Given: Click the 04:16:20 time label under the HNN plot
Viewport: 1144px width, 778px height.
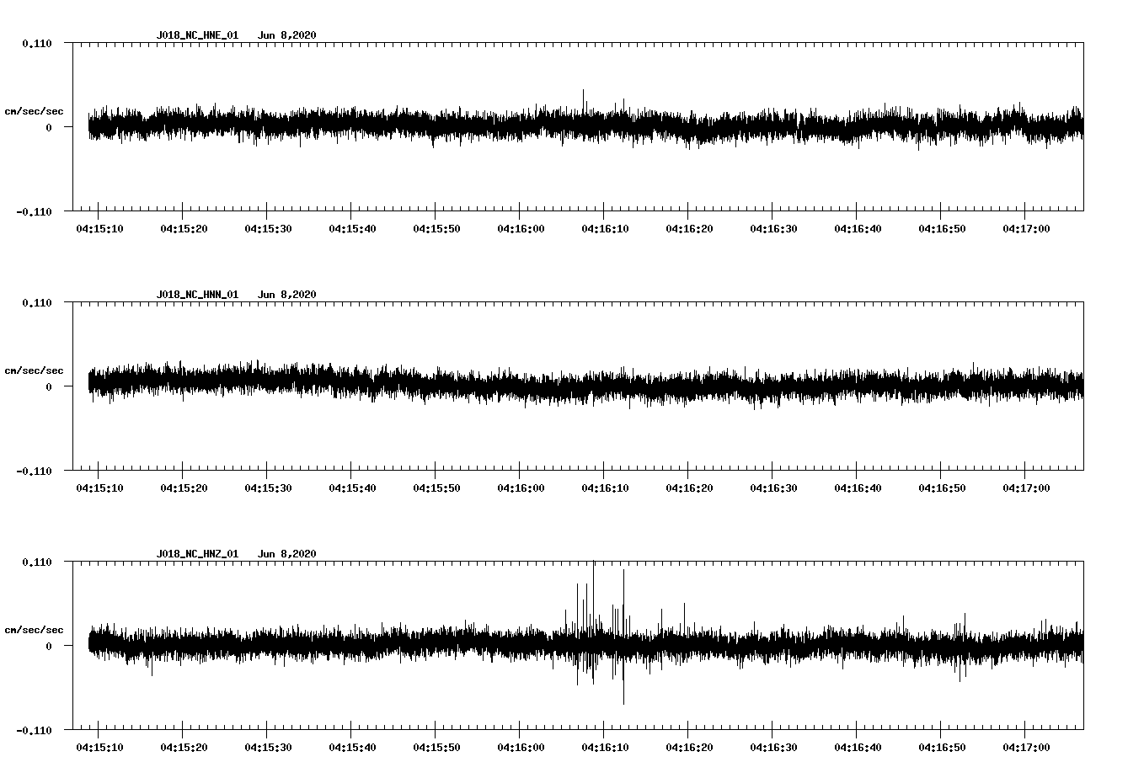Looking at the screenshot, I should 689,488.
